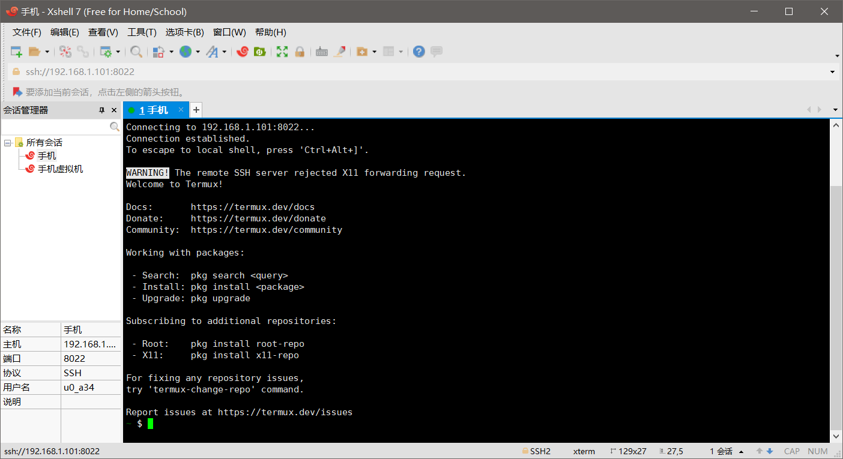
Task: Open the 查看(V) menu
Action: [x=103, y=32]
